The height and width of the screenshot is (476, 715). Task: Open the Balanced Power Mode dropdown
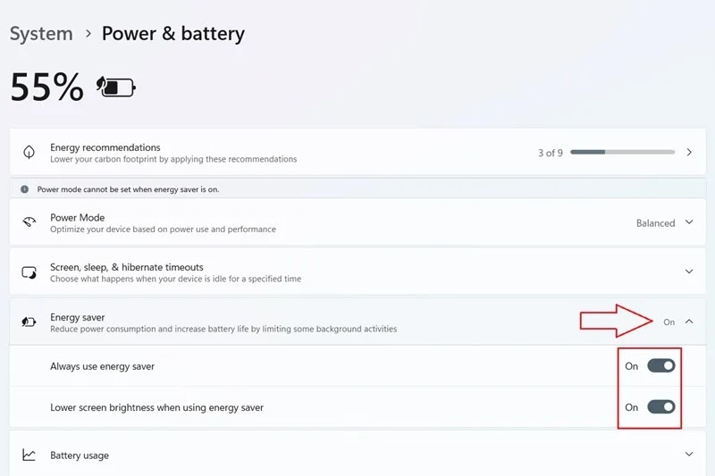click(664, 223)
